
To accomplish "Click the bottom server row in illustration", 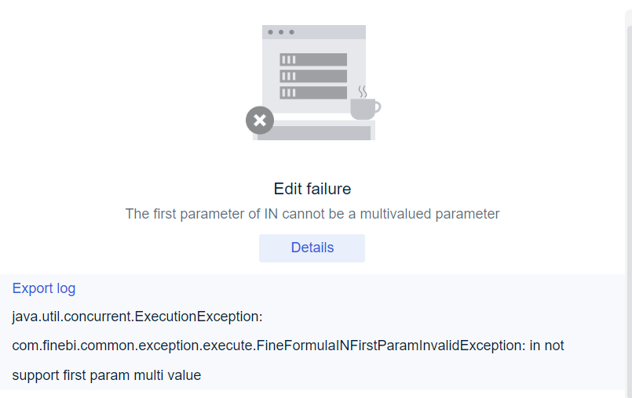I will pyautogui.click(x=313, y=92).
